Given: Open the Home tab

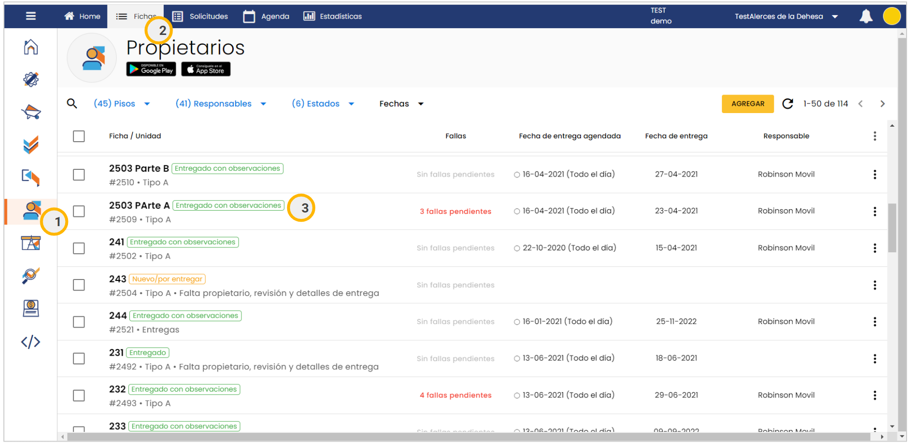Looking at the screenshot, I should pos(82,16).
